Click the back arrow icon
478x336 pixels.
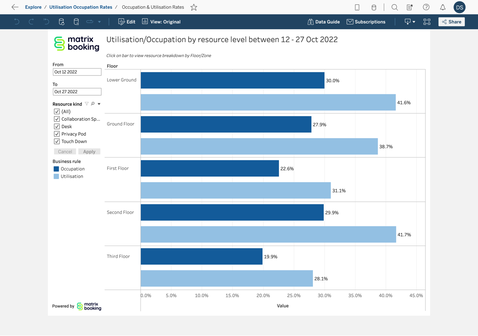15,7
